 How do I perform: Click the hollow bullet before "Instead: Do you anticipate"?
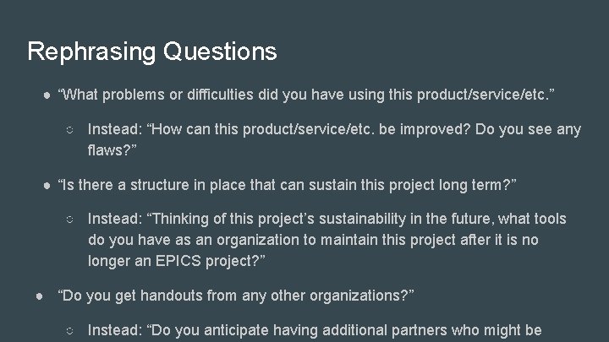point(72,330)
